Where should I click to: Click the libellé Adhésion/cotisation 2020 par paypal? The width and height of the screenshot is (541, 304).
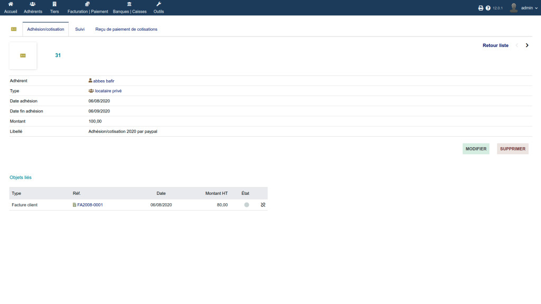[123, 131]
